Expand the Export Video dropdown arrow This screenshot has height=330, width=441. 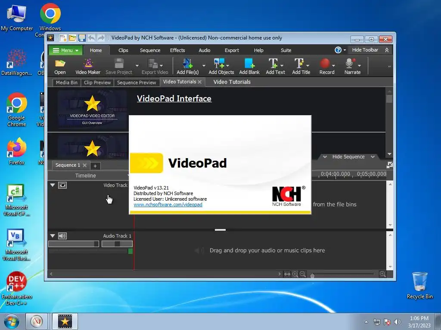161,66
